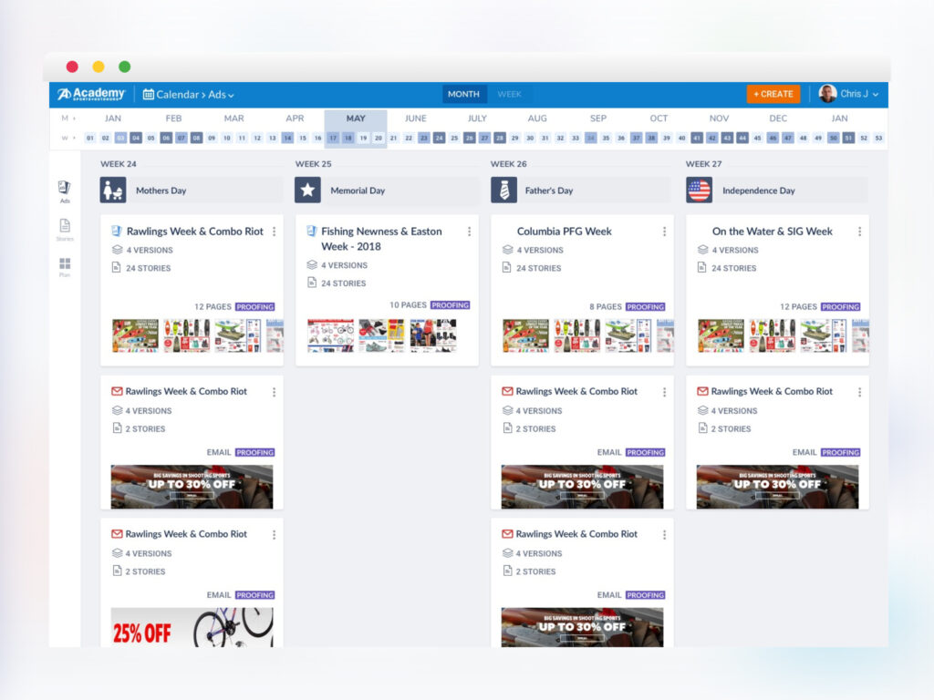Open Week 24 Rawlings Week & Combo Riot ad title

(195, 231)
